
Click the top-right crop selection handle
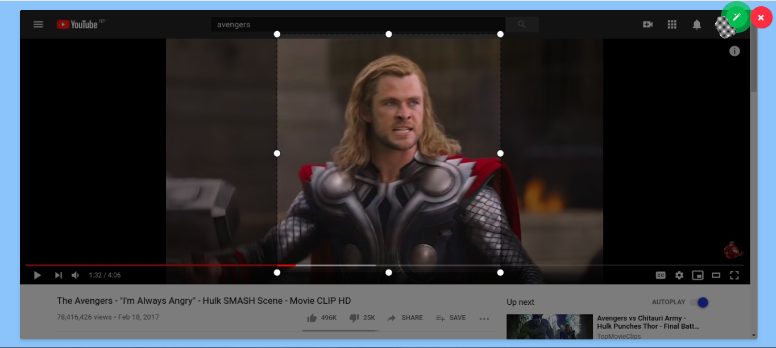point(500,34)
